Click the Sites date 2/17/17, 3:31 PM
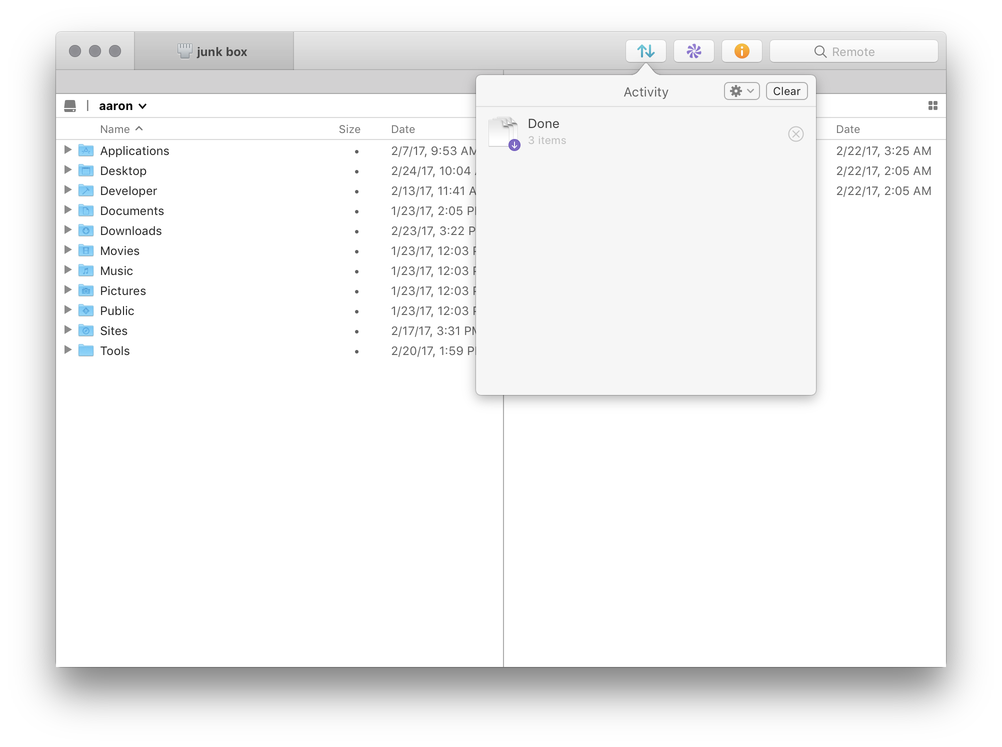 tap(433, 330)
